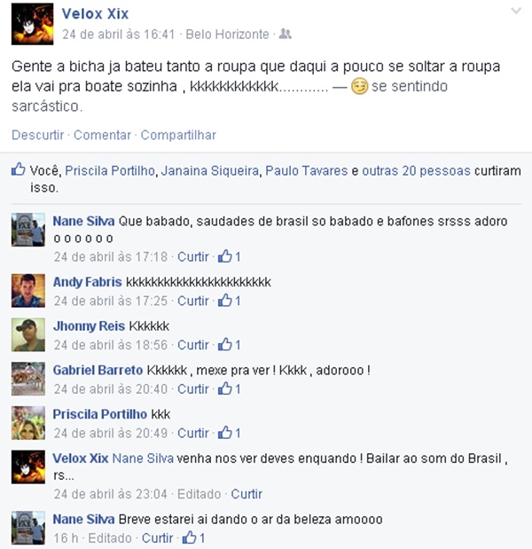Click Descurtir to unlike the post
Image resolution: width=532 pixels, height=549 pixels.
click(38, 135)
